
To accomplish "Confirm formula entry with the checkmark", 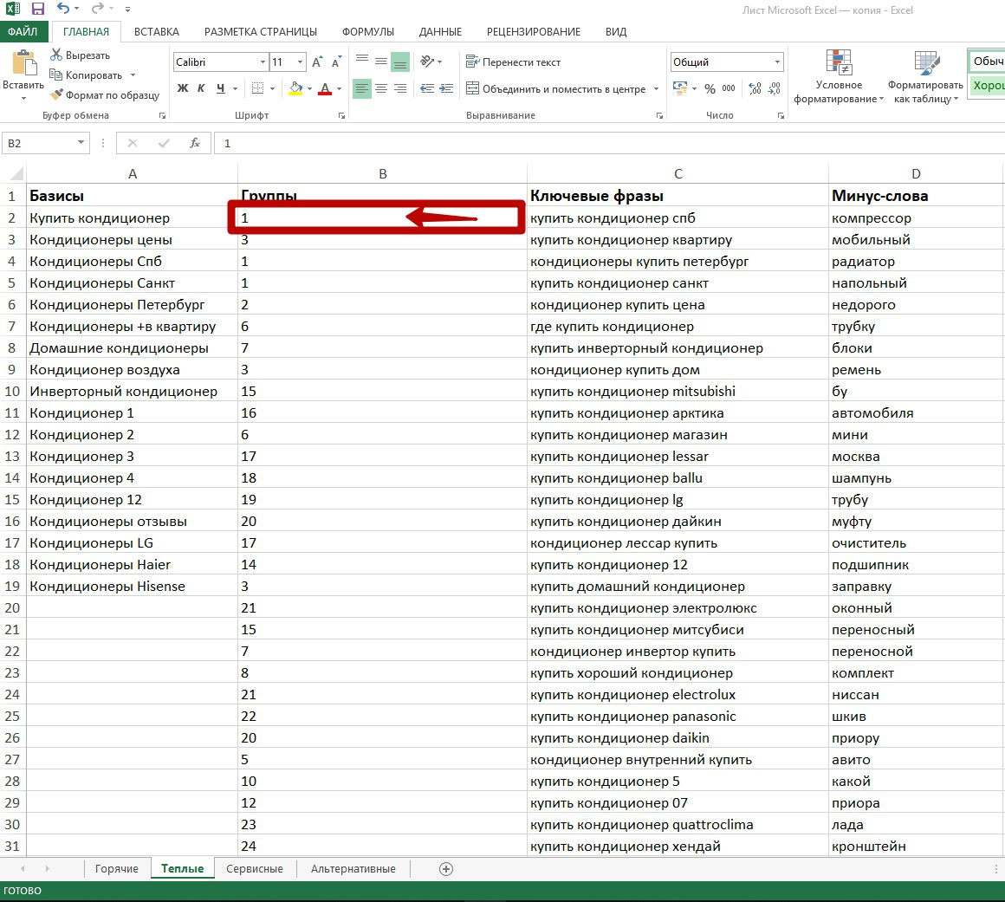I will [164, 143].
